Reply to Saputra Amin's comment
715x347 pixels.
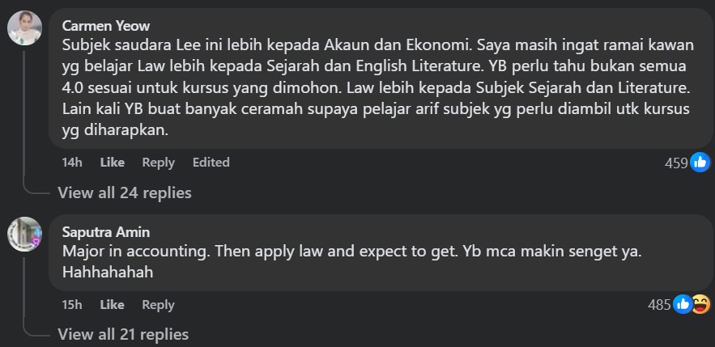click(x=158, y=305)
